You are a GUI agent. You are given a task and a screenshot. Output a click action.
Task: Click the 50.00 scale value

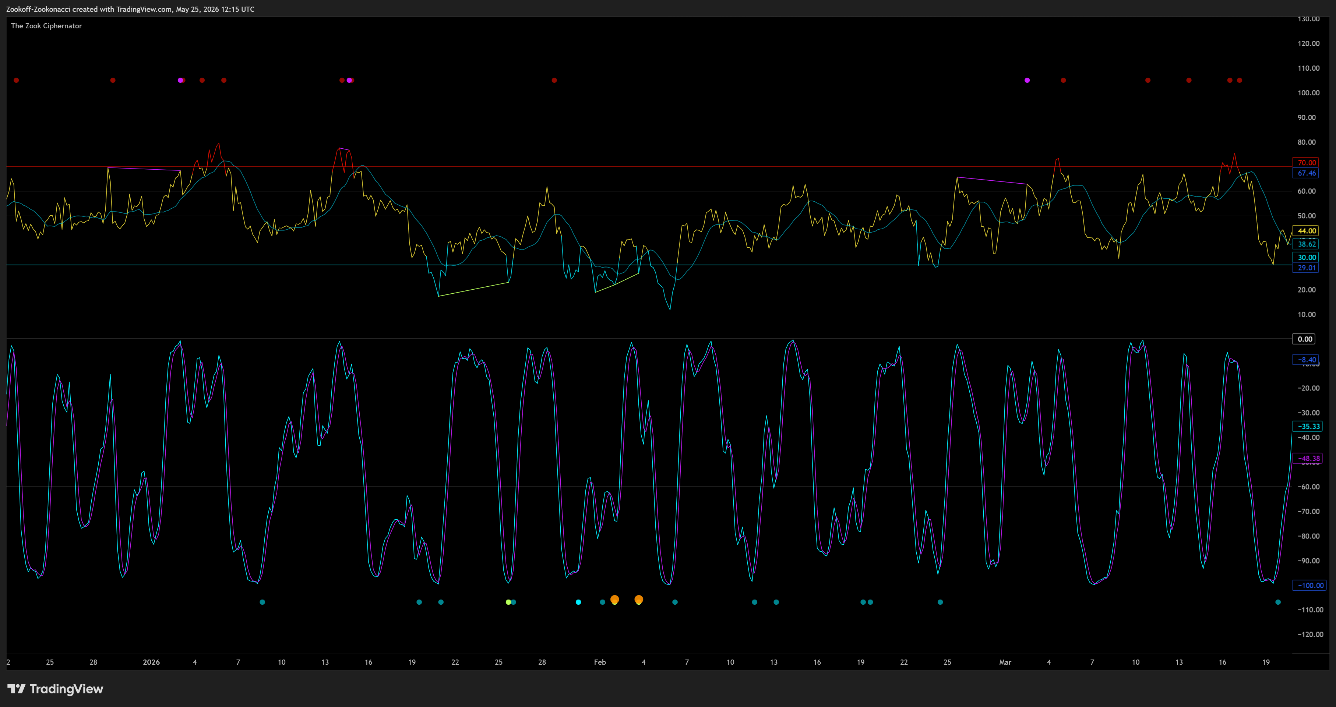tap(1307, 216)
